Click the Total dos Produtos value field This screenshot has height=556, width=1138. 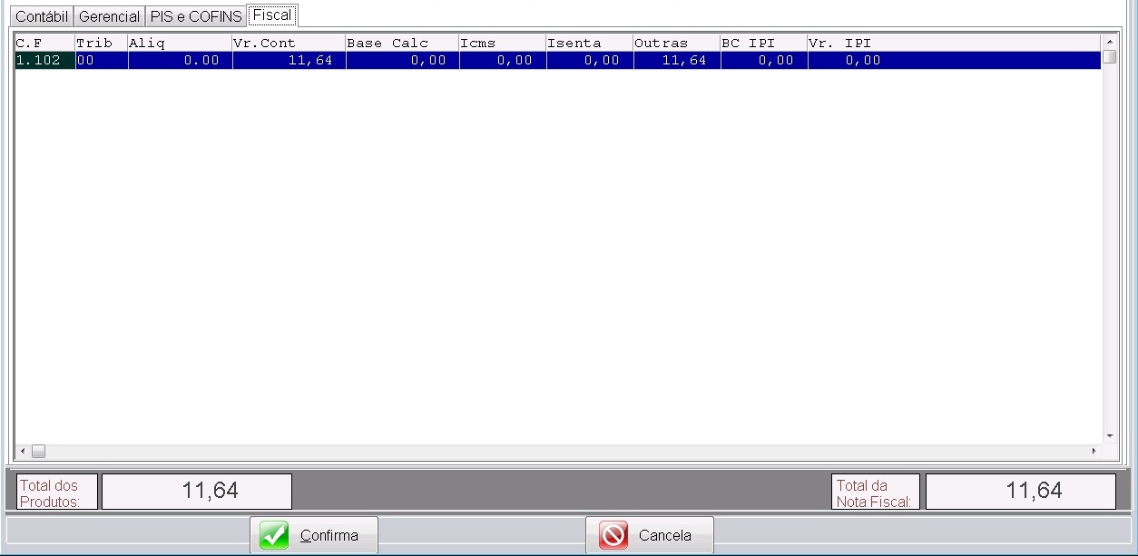pos(196,491)
